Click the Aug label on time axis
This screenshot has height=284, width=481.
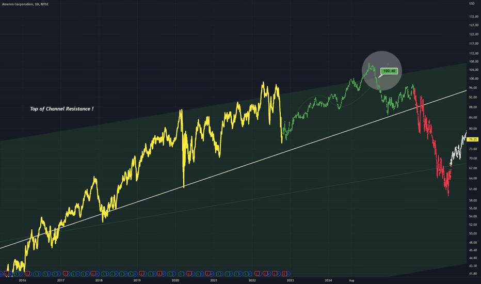tap(351, 280)
